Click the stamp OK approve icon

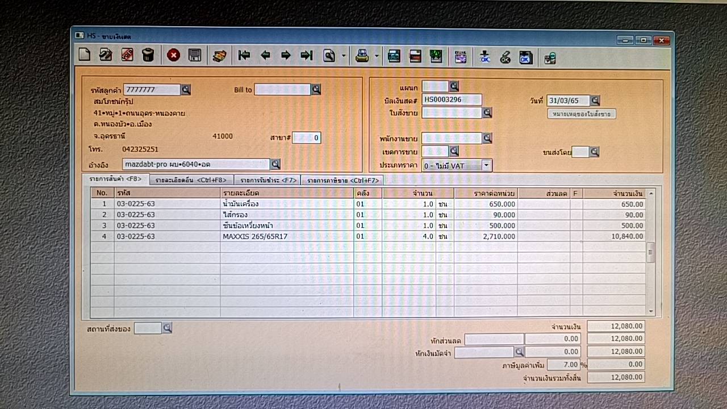484,57
